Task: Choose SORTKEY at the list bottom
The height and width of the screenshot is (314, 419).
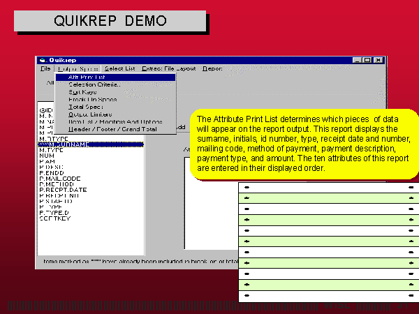Action: pos(53,217)
